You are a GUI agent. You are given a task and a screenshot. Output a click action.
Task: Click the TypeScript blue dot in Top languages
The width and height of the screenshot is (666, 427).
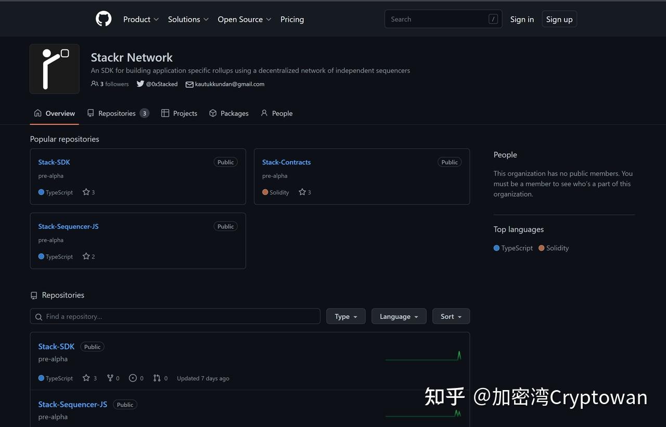(496, 248)
